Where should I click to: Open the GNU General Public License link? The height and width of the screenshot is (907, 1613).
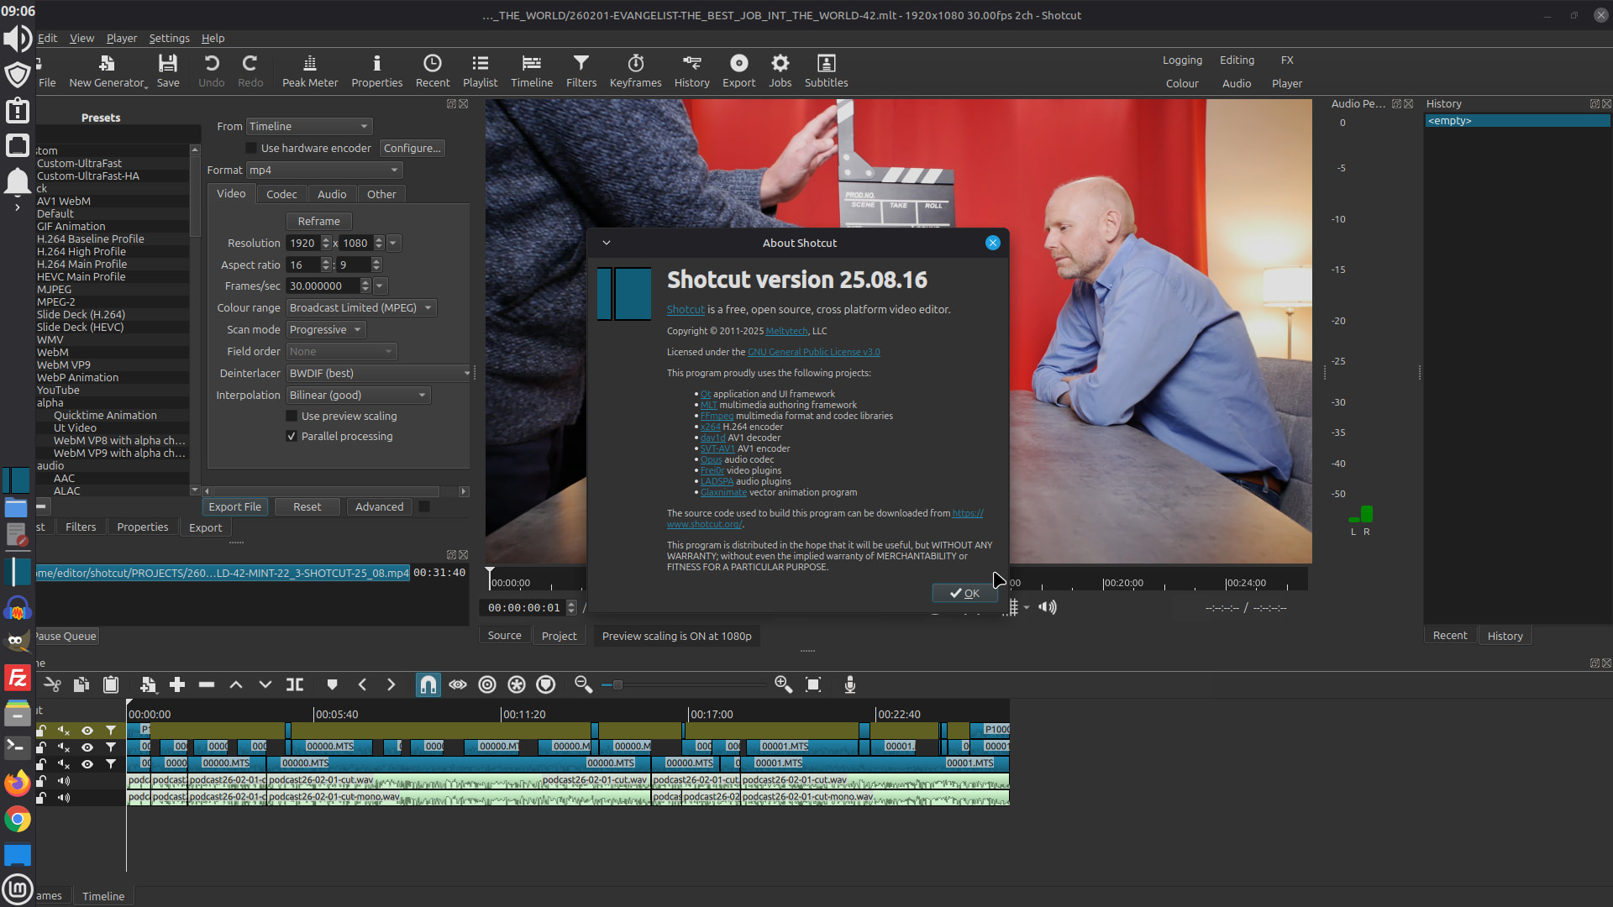pyautogui.click(x=813, y=353)
